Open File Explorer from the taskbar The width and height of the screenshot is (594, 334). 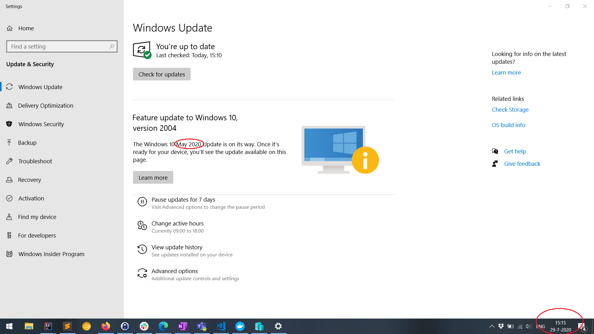(x=29, y=326)
